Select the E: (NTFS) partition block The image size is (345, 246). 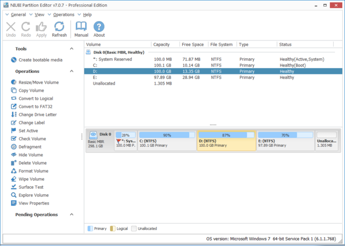coord(286,141)
